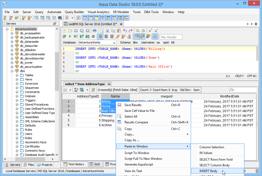
Task: Click the Undo arrow icon
Action: click(125, 31)
